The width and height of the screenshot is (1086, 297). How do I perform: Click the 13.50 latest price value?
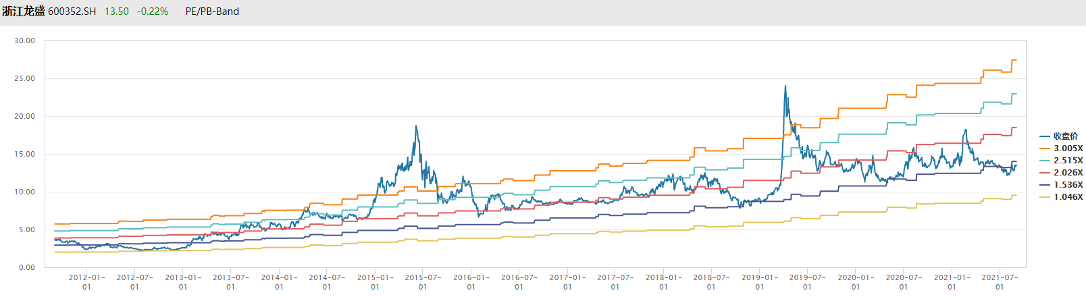pyautogui.click(x=116, y=11)
